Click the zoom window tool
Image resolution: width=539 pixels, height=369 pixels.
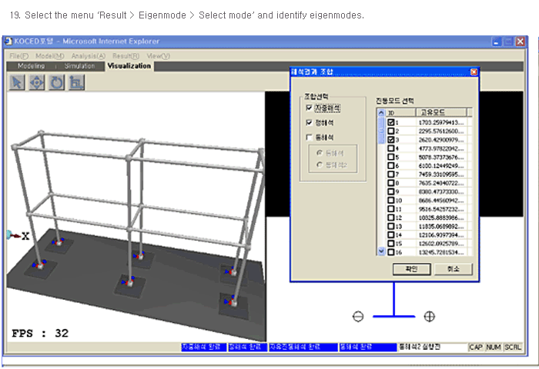point(76,82)
